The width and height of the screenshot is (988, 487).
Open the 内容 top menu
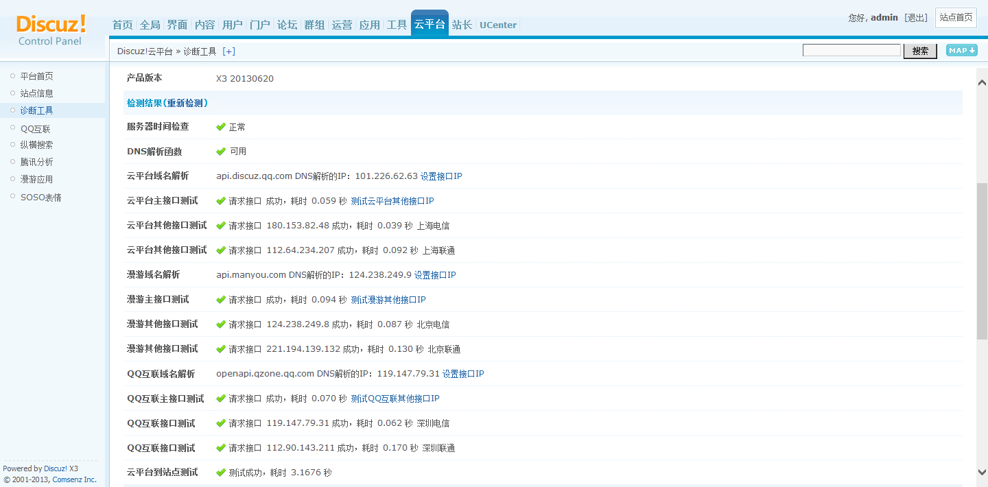tap(205, 25)
